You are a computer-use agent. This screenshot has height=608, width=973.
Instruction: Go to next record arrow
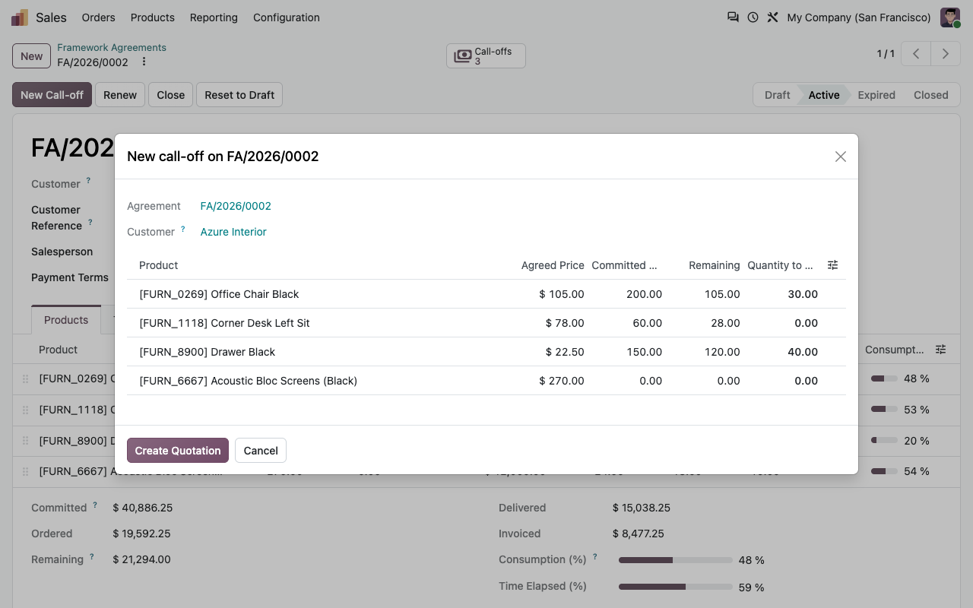point(946,54)
